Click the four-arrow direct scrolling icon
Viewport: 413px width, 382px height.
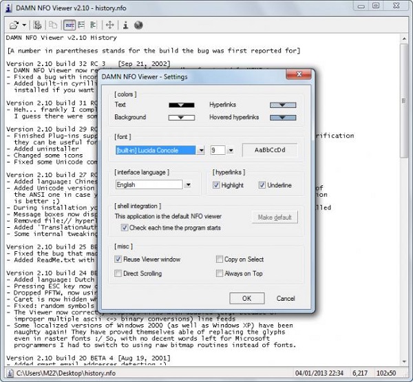point(110,25)
